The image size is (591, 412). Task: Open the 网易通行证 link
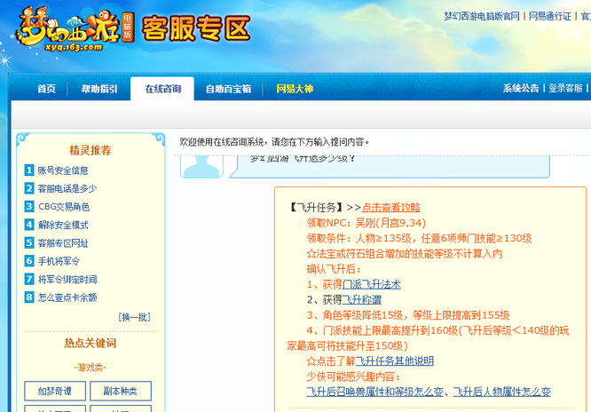549,16
